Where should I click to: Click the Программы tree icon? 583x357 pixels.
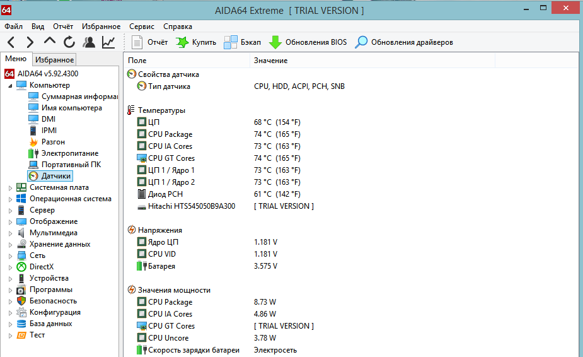(21, 290)
